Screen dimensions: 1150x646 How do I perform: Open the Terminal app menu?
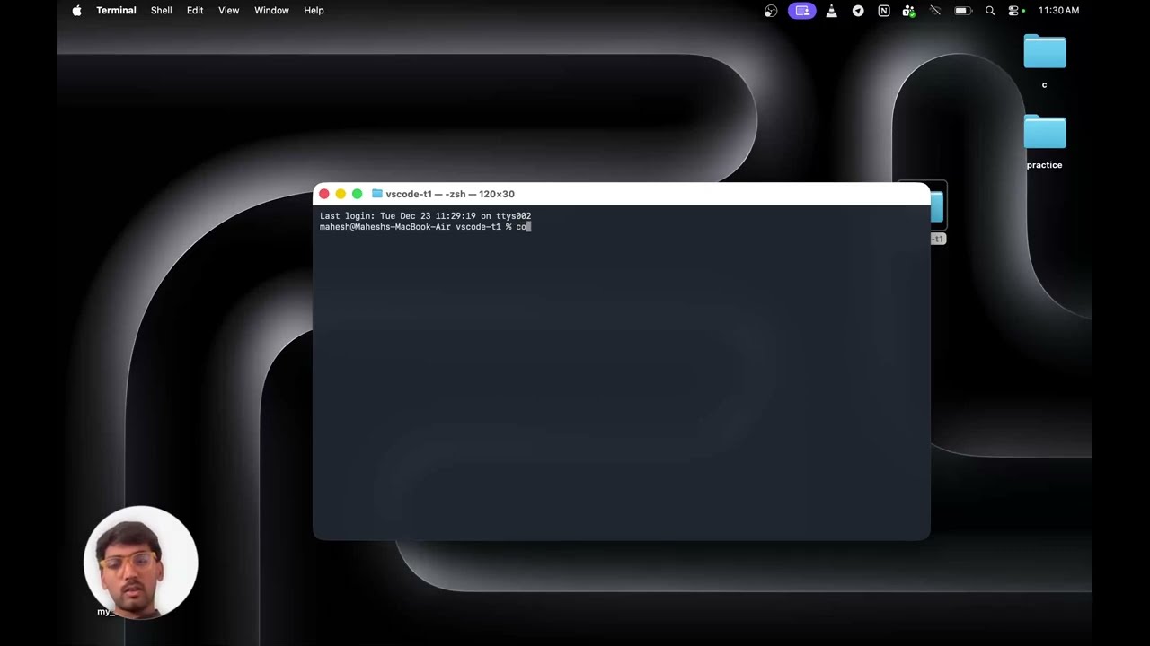116,11
